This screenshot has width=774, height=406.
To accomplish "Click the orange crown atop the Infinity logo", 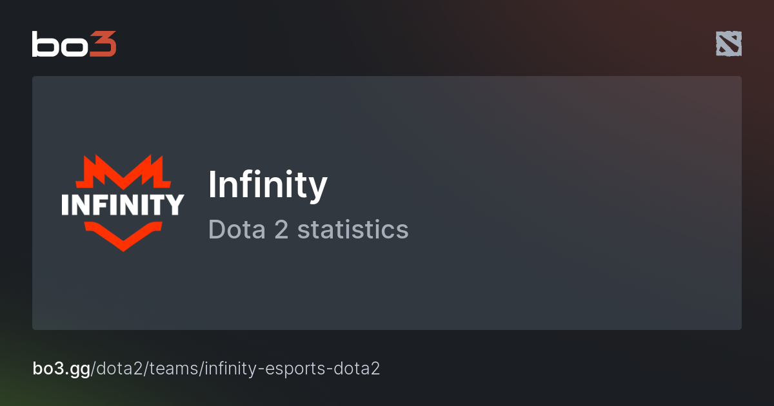I will point(123,171).
